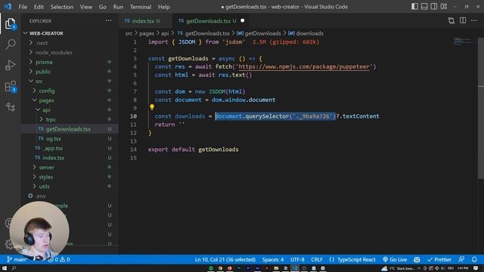
Task: Open og.tsx in the explorer
Action: [x=54, y=138]
